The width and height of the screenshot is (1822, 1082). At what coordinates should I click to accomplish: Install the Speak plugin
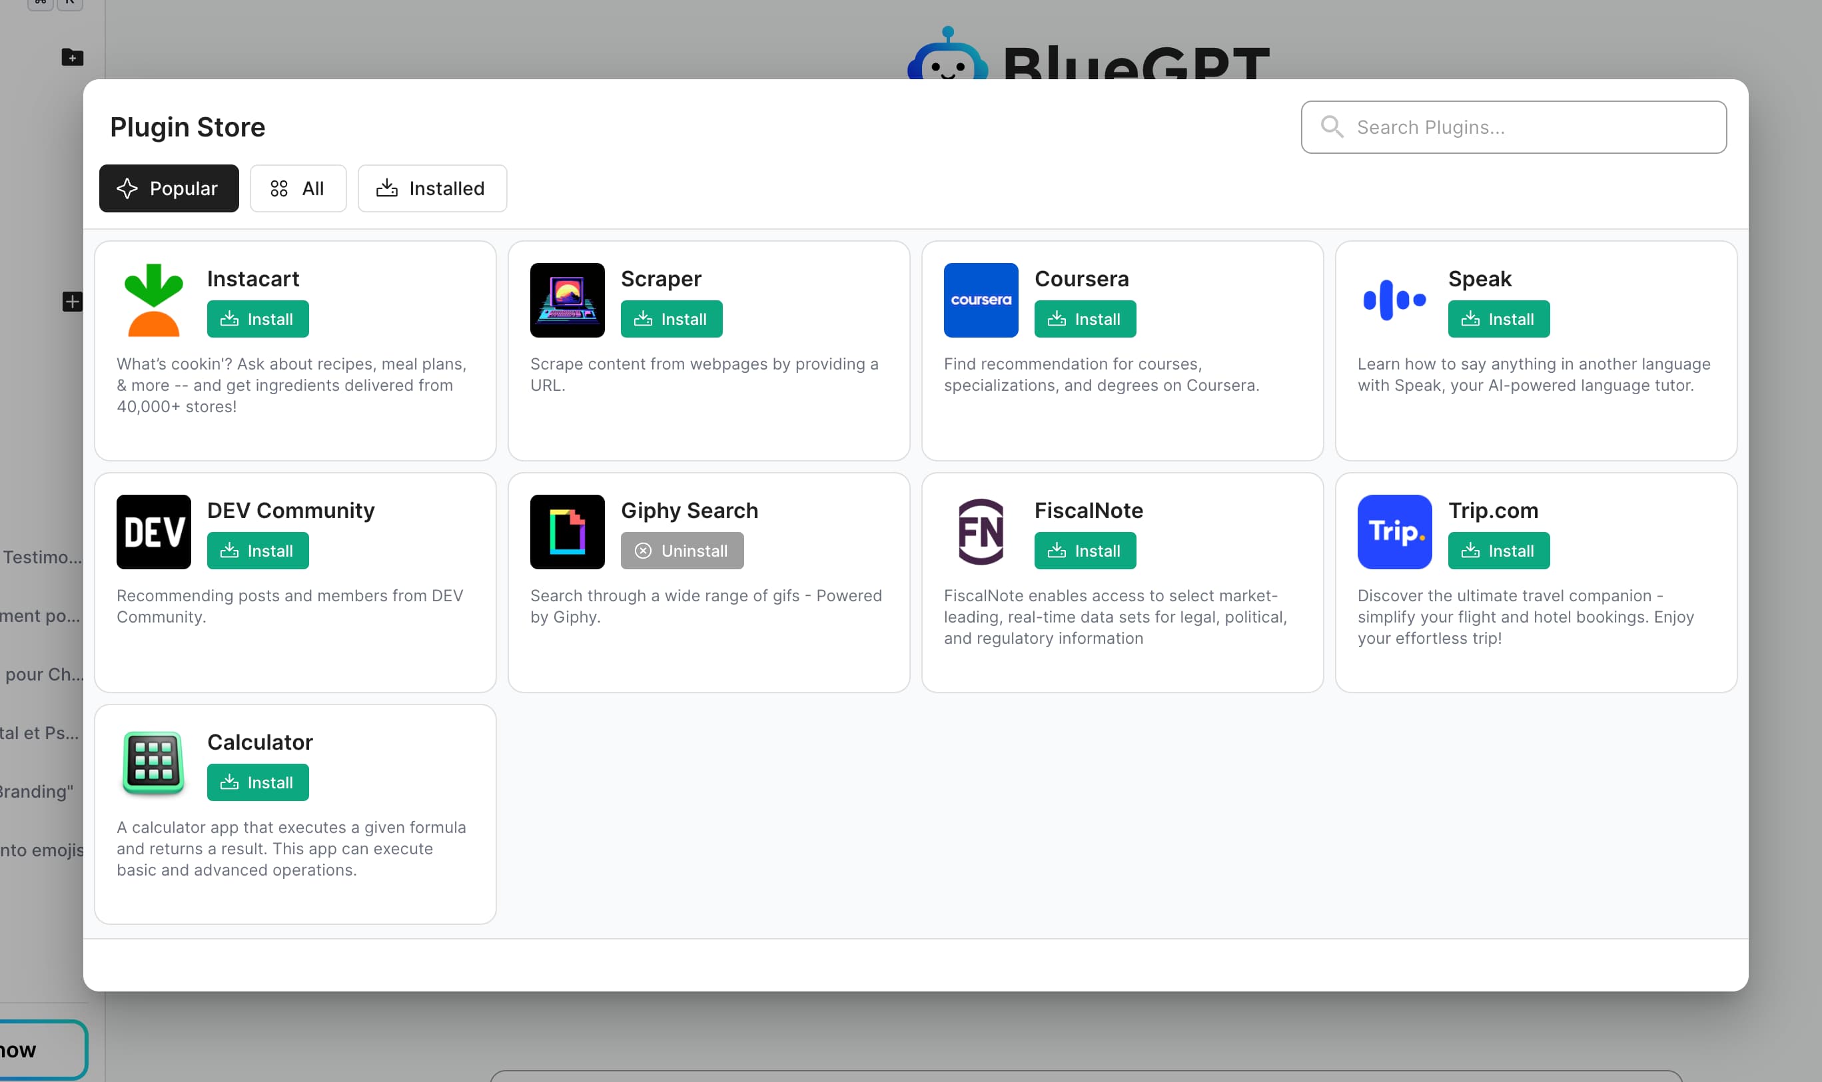click(x=1498, y=319)
